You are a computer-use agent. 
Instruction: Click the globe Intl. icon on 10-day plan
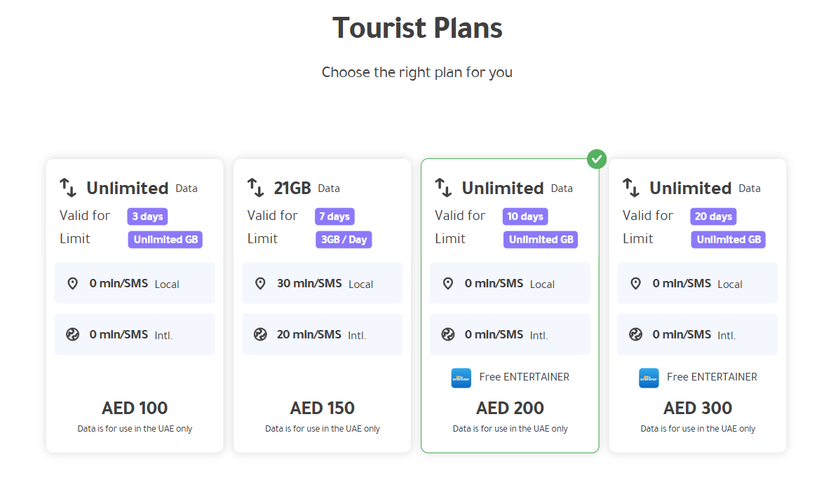(447, 334)
